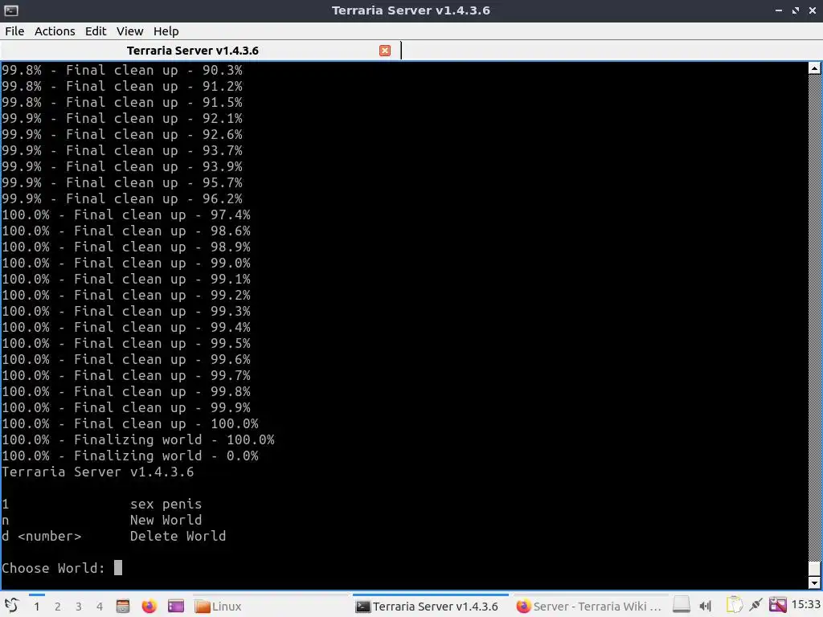This screenshot has width=823, height=617.
Task: Launch the terminal emulator from the panel
Action: coord(176,606)
